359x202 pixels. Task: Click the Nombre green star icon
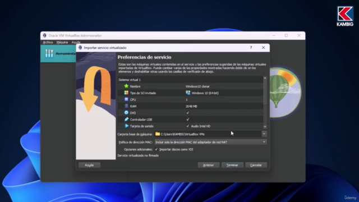point(126,86)
